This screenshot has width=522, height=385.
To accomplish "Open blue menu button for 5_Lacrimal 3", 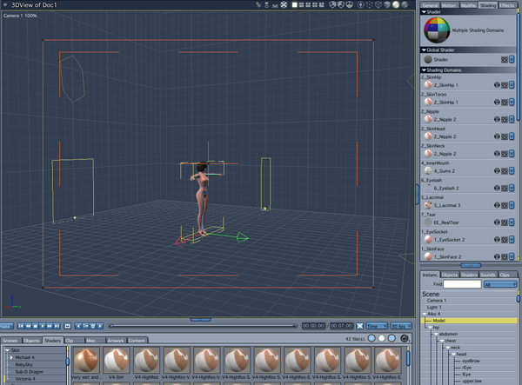I will pyautogui.click(x=512, y=205).
